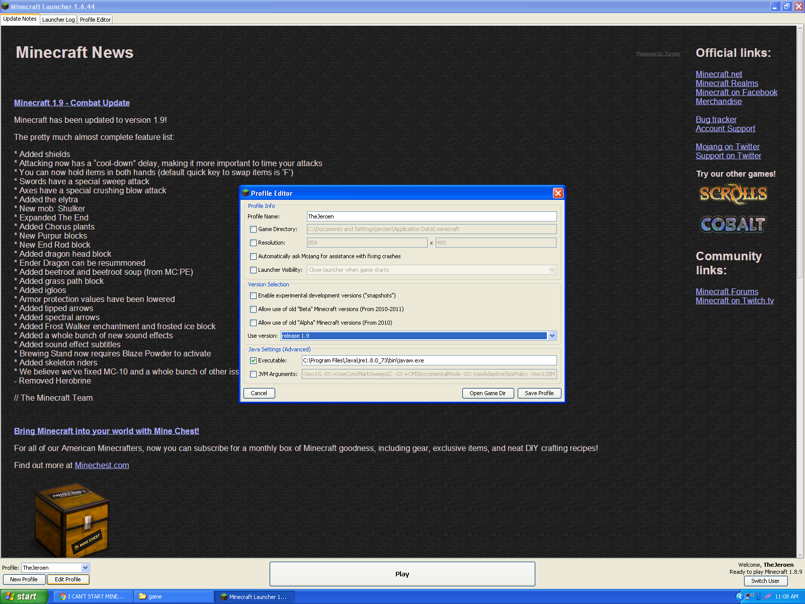Enable the JVM Arguments checkbox
Screen dimensions: 805x604
(x=253, y=374)
